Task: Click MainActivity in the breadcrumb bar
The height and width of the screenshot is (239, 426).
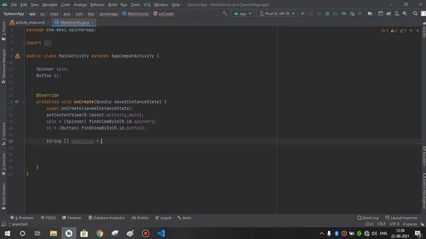Action: [136, 13]
